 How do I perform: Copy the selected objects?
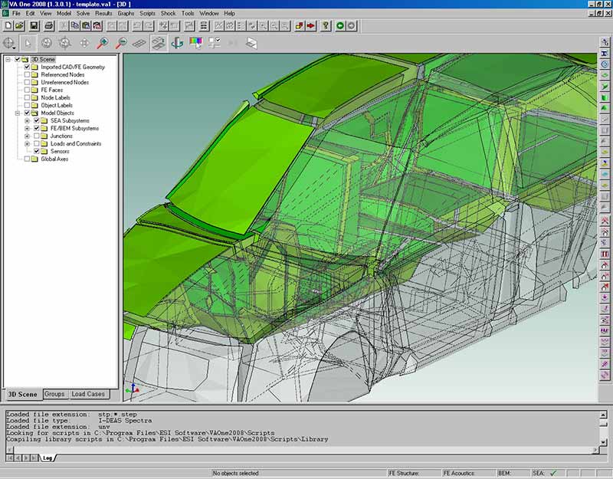tap(74, 26)
